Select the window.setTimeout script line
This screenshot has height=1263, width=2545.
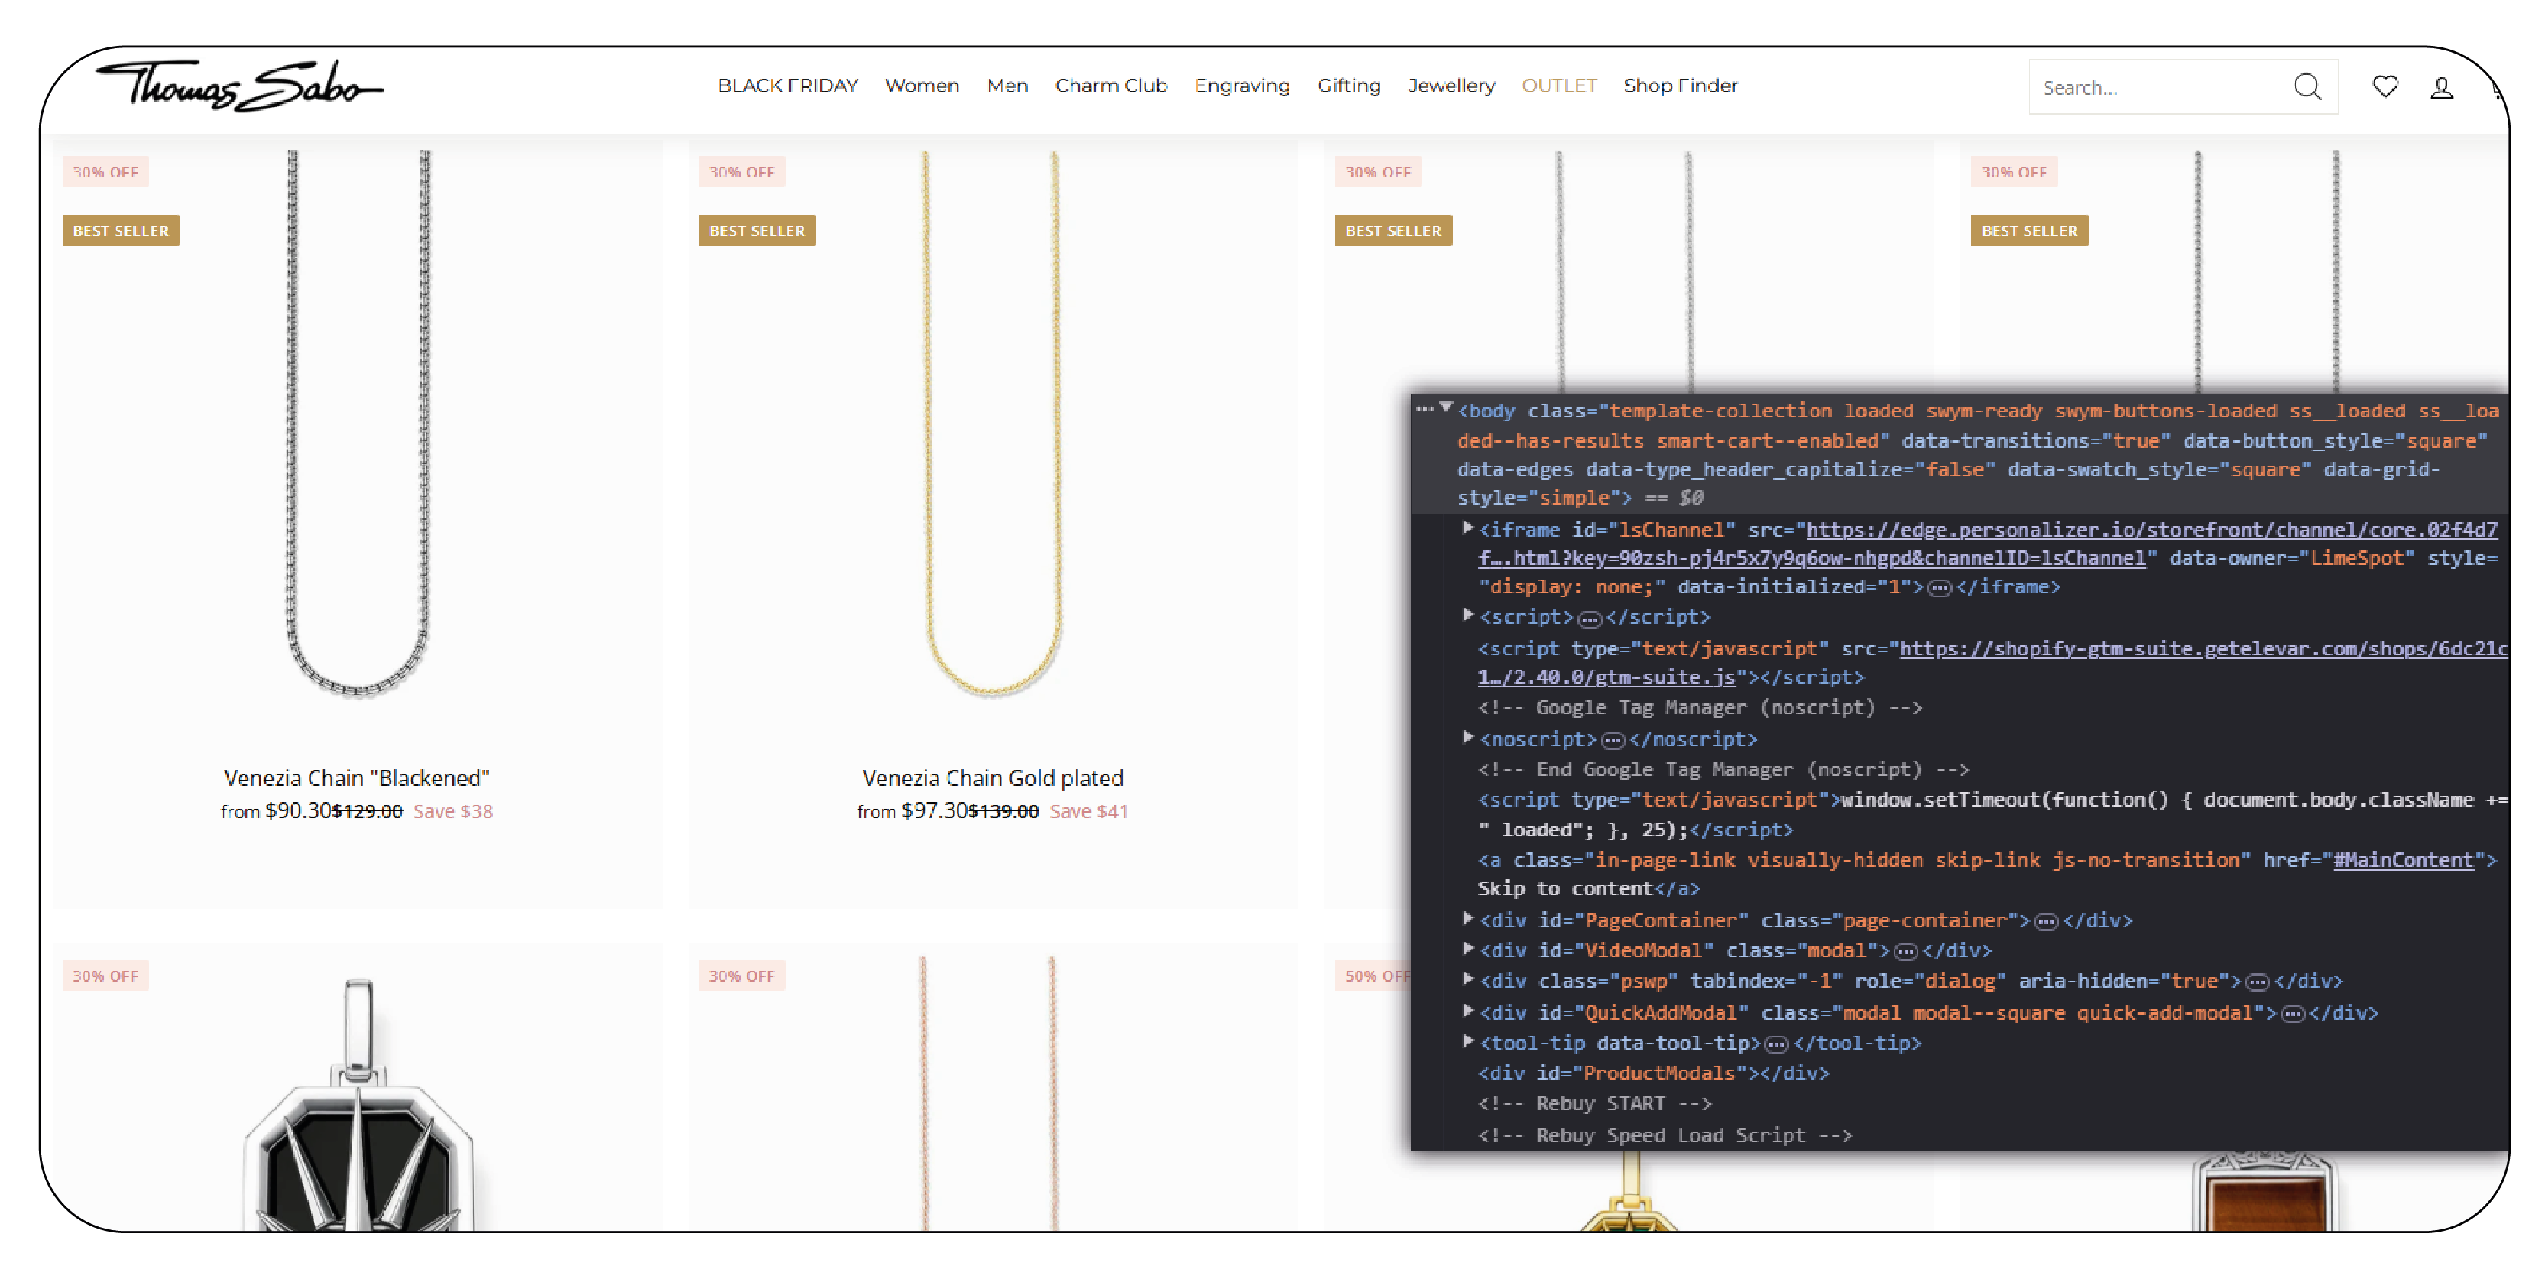[1992, 814]
